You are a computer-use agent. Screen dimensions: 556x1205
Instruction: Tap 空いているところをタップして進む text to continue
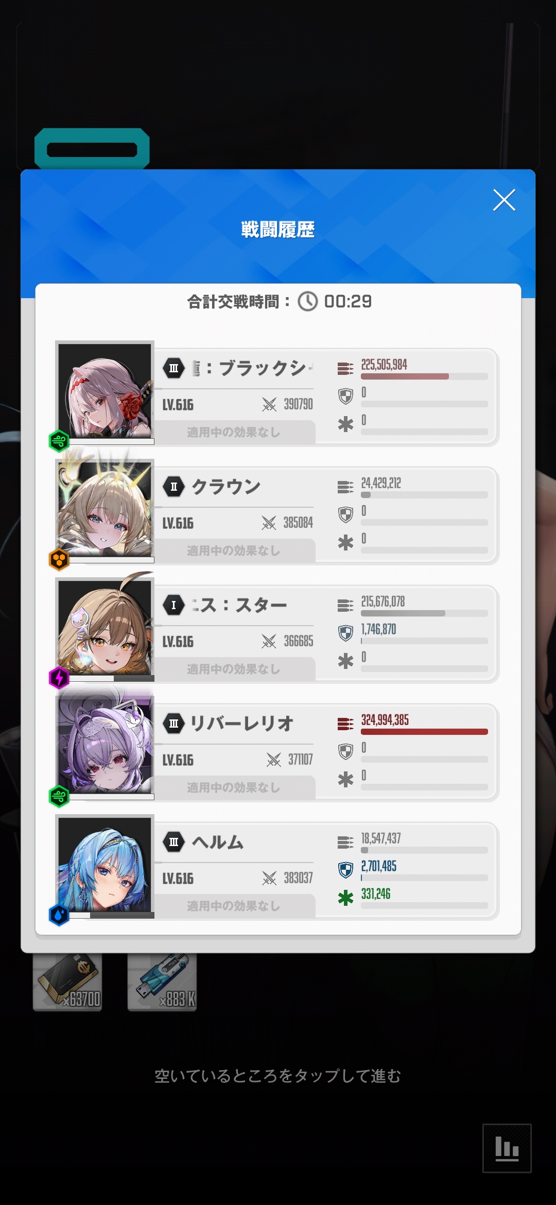coord(278,1076)
